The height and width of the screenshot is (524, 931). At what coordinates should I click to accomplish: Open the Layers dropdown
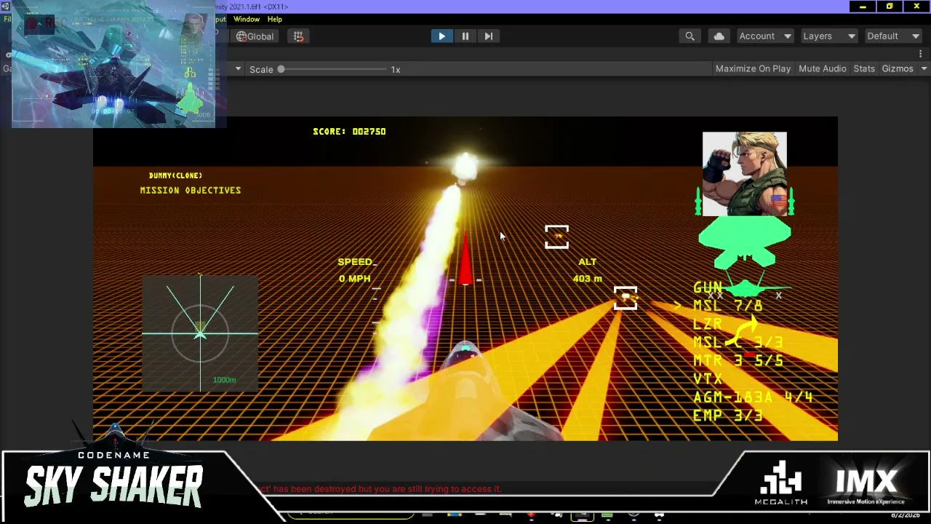point(829,36)
